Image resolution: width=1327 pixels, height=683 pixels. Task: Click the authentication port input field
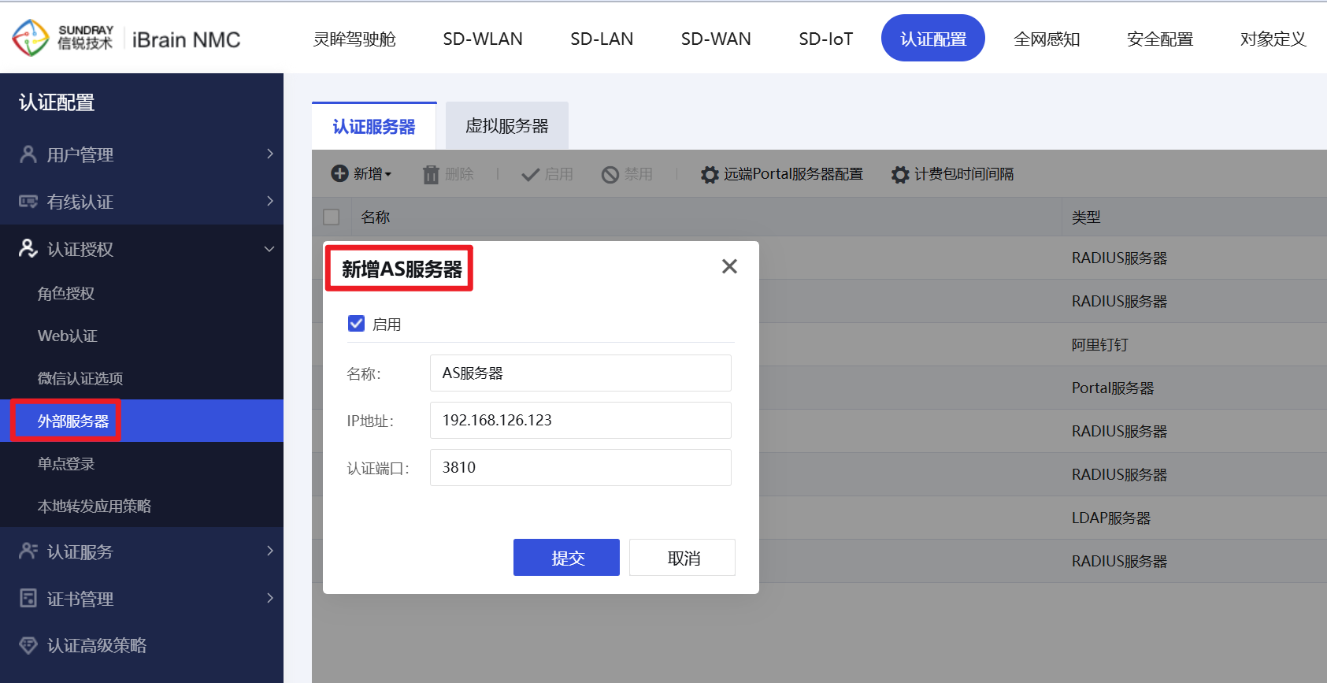[580, 467]
